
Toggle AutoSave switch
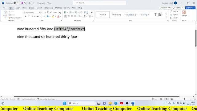point(16,3)
